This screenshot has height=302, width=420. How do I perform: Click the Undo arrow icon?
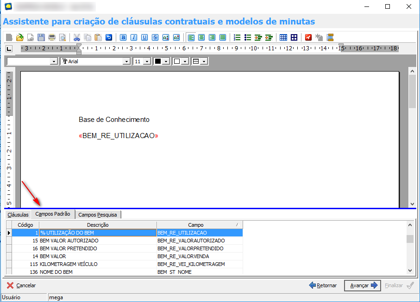(x=109, y=37)
